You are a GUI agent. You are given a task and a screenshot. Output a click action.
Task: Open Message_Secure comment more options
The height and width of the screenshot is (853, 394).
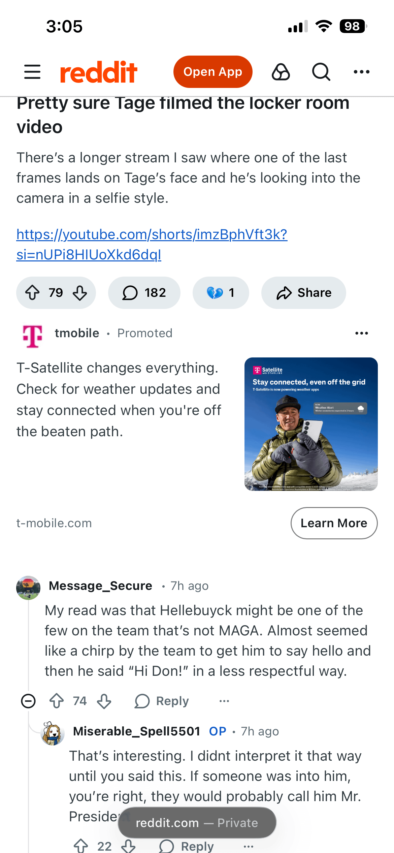(x=224, y=701)
